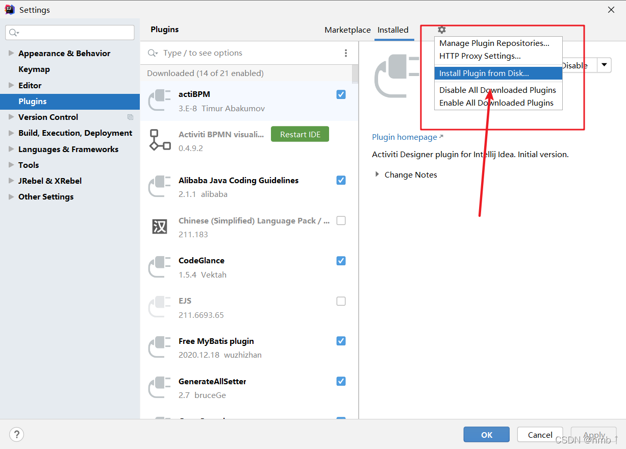Click the CodeGlance plugin icon
Screen dimensions: 626x449
(x=160, y=267)
